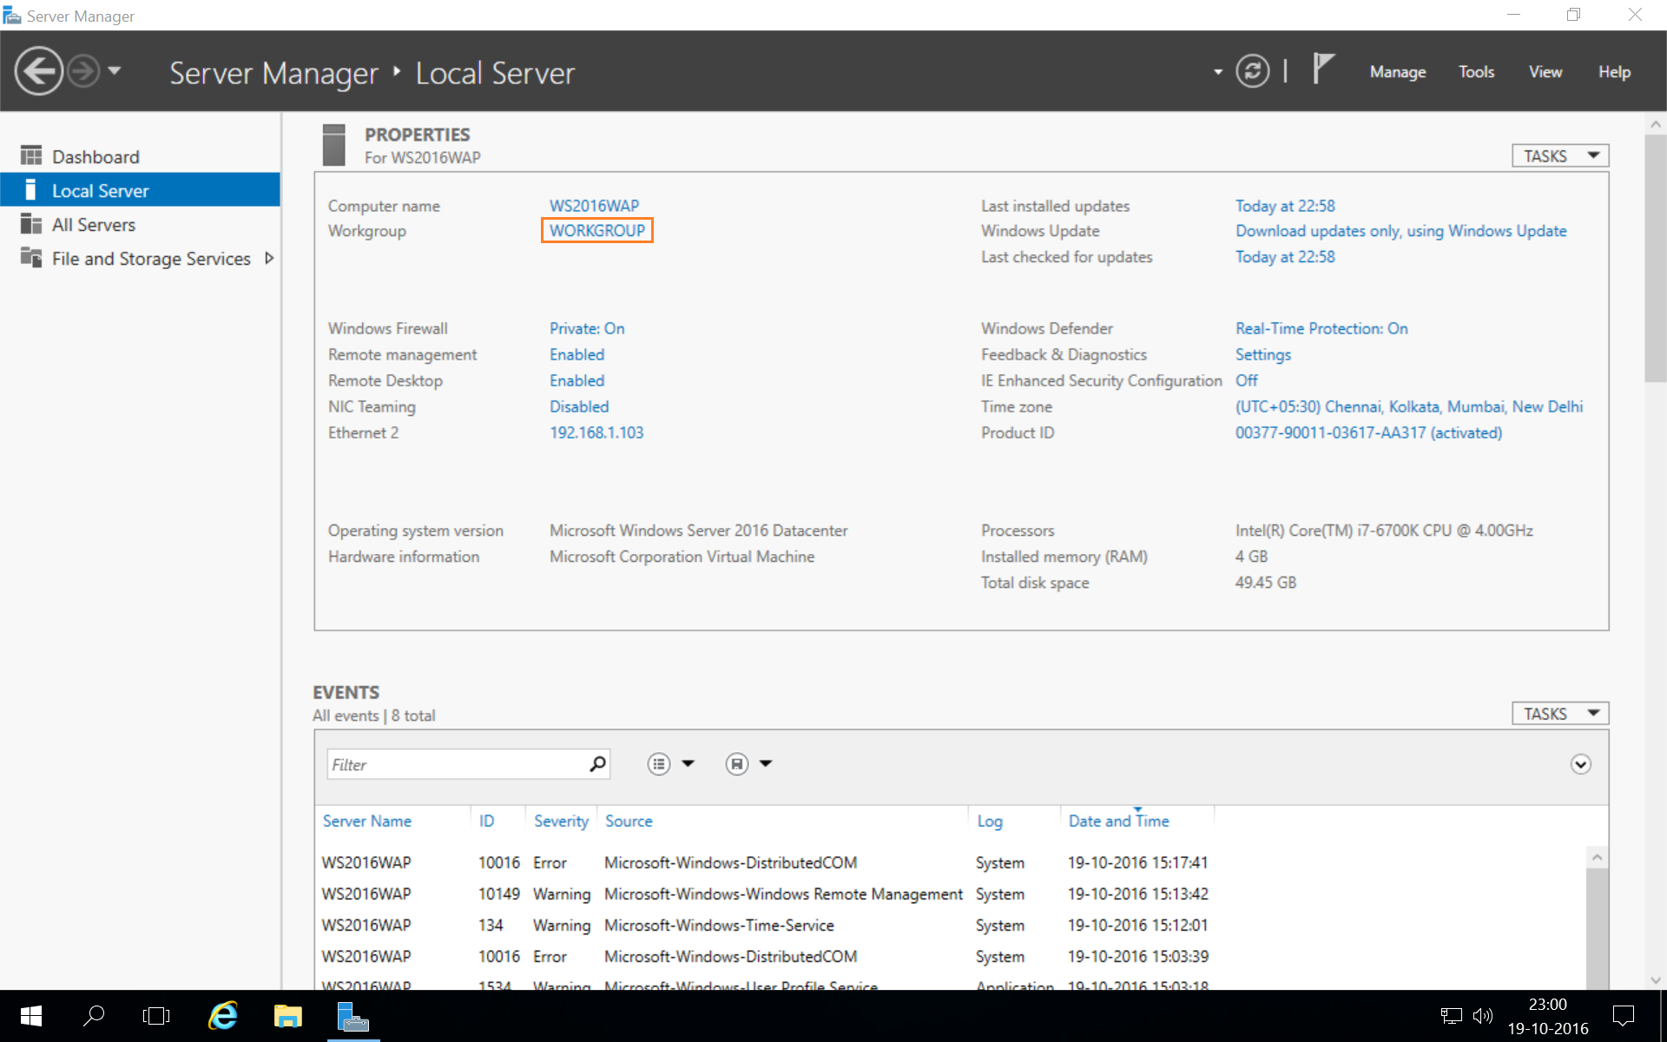
Task: Open taskbar search magnifier
Action: coord(94,1015)
